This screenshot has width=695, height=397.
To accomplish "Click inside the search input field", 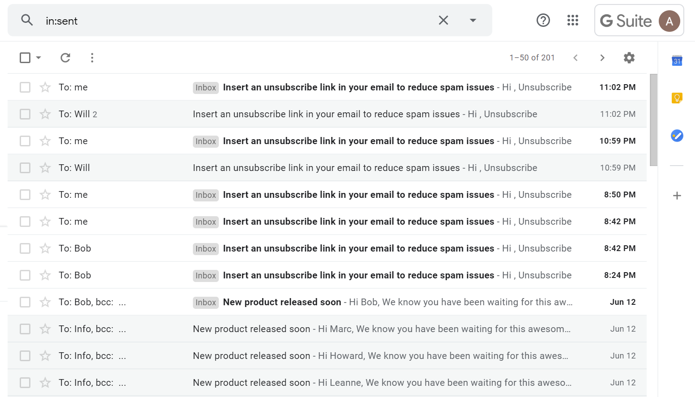I will point(179,20).
